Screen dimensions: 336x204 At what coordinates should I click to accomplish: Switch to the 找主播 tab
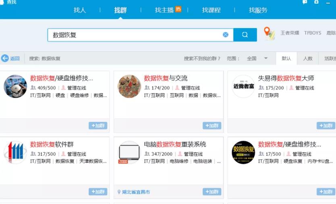click(x=164, y=10)
